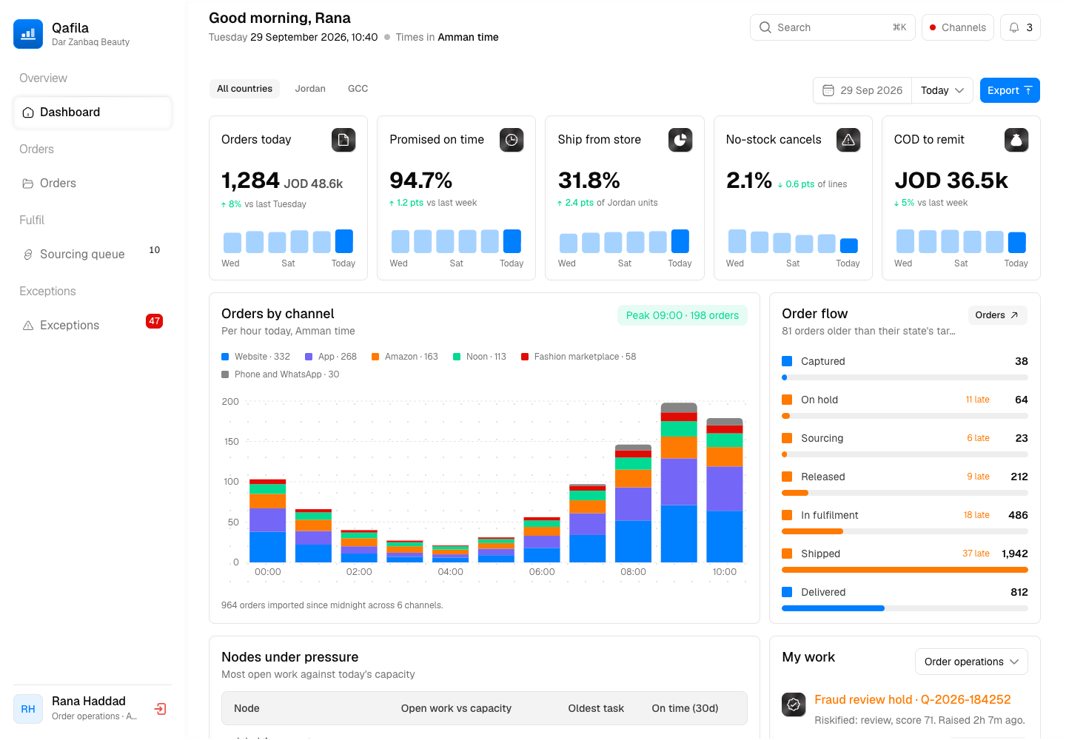Go to Orders in the sidebar

coord(93,184)
